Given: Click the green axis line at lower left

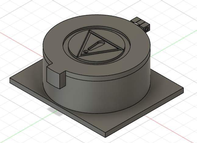Looking at the screenshot, I should click(x=24, y=127).
